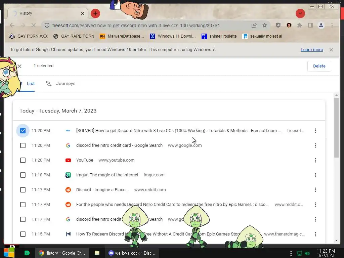The height and width of the screenshot is (258, 344).
Task: Check the YouTube history entry
Action: (23, 160)
